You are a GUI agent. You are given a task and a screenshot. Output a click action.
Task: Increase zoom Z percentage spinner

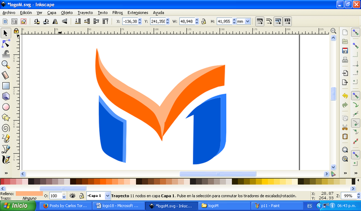pos(359,194)
